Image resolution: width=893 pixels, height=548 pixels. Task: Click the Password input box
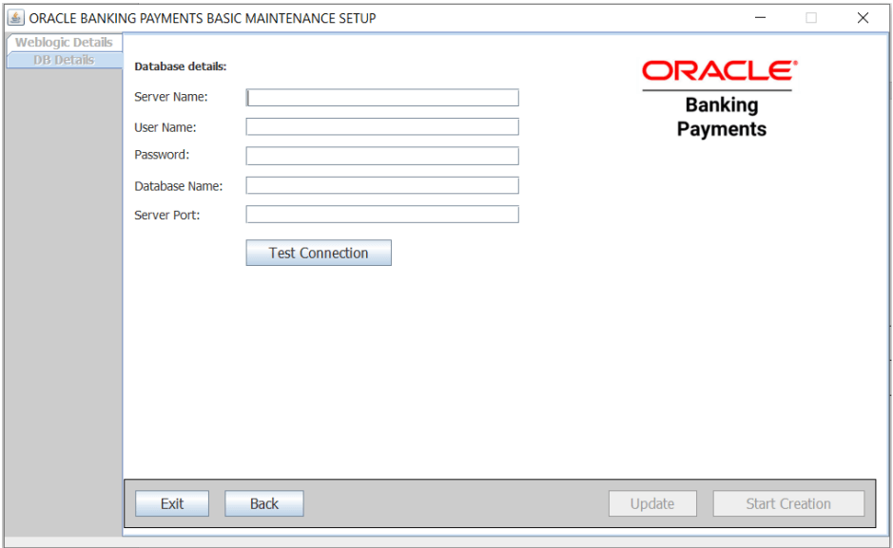pyautogui.click(x=382, y=156)
